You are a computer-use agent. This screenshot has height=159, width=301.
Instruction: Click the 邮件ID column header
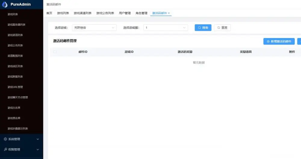coord(83,52)
